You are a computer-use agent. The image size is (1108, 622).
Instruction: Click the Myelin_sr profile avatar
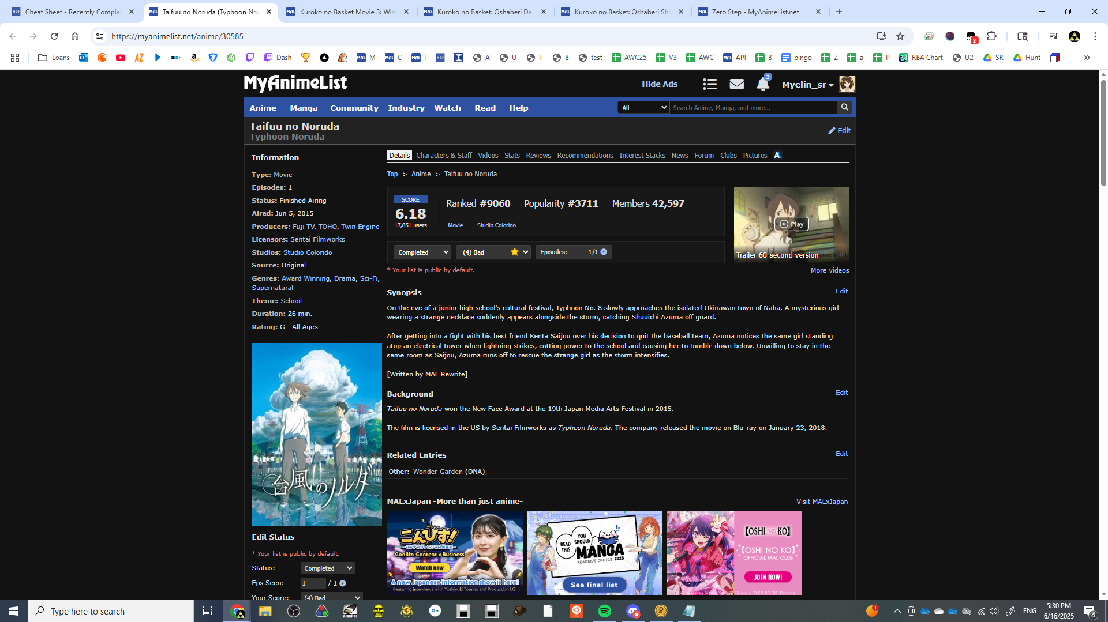(x=847, y=84)
